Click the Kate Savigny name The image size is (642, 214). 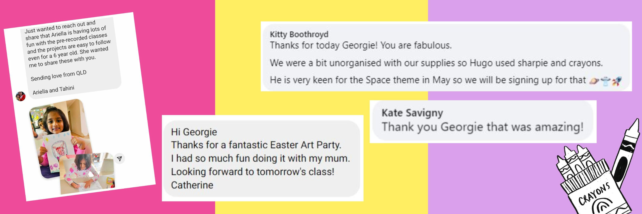pyautogui.click(x=412, y=113)
